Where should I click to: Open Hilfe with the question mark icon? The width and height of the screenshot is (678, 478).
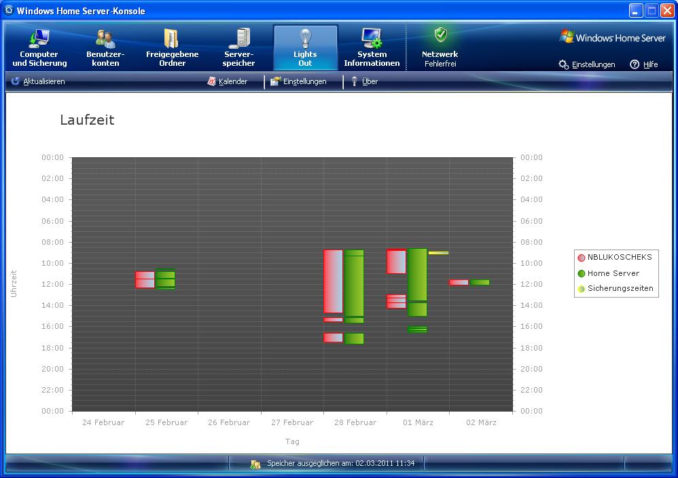pos(644,64)
